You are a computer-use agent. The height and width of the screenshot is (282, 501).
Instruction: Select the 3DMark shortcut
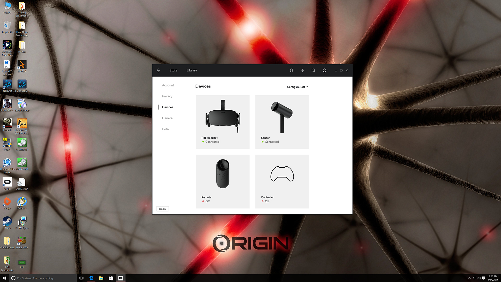22,66
